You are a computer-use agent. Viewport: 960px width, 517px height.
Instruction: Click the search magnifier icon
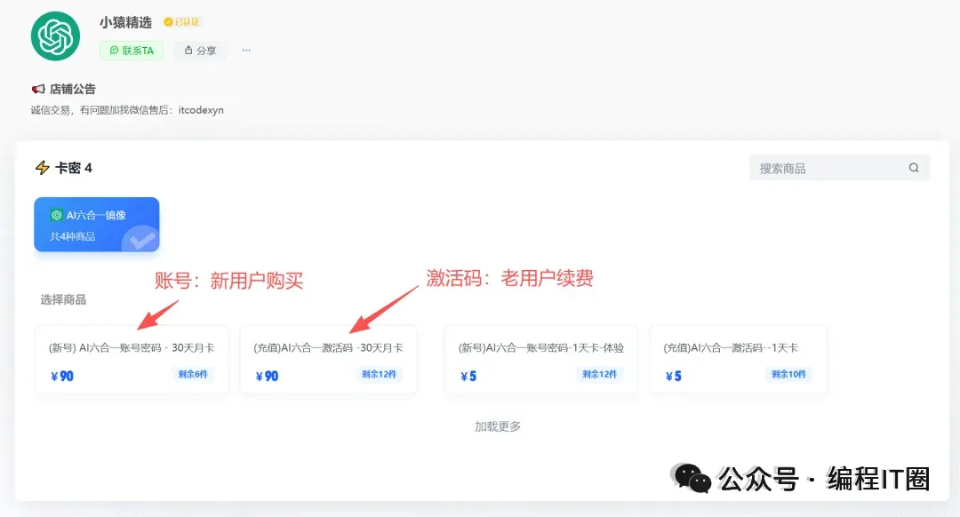914,168
